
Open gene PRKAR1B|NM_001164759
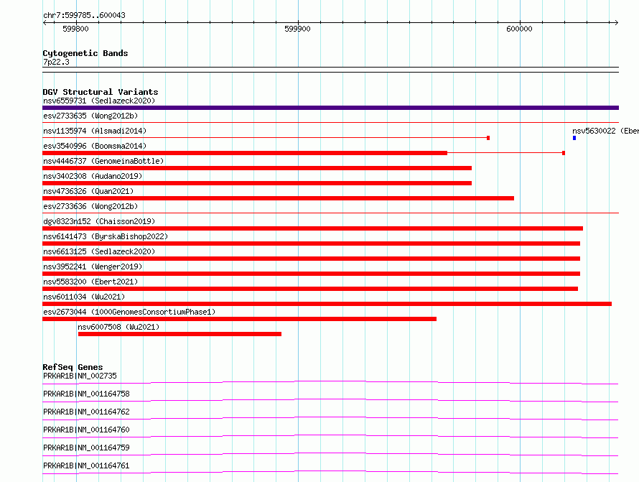tap(86, 448)
